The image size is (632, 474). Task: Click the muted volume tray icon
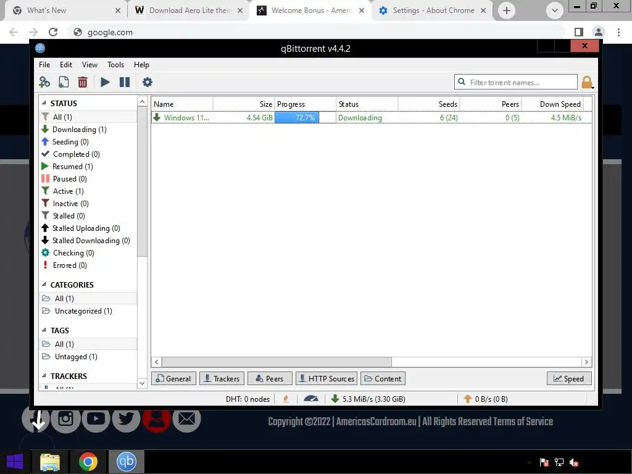(574, 462)
